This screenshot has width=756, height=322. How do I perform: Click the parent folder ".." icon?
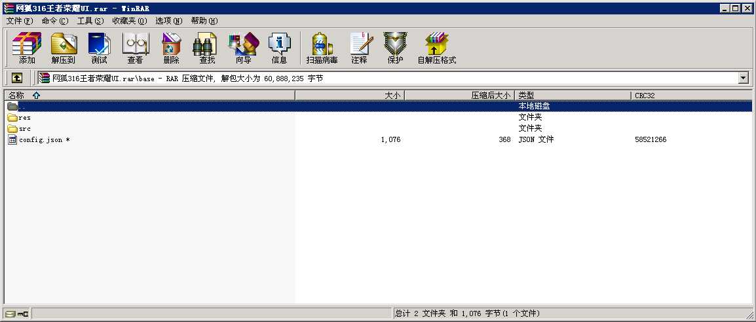12,107
